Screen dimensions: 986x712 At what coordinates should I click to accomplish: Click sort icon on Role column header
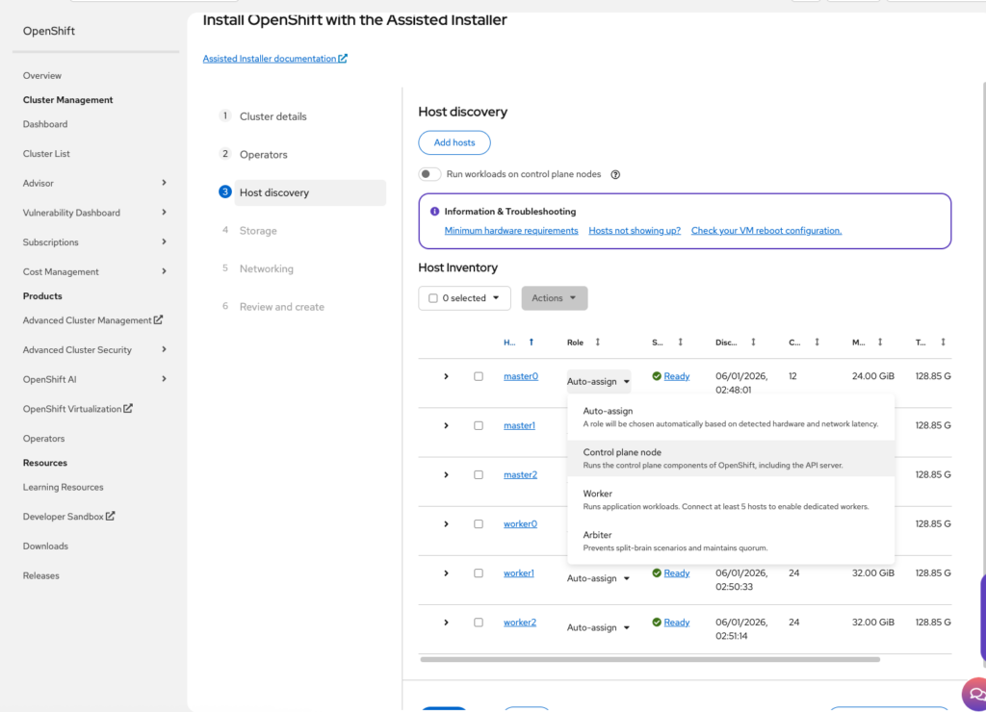[x=597, y=342]
